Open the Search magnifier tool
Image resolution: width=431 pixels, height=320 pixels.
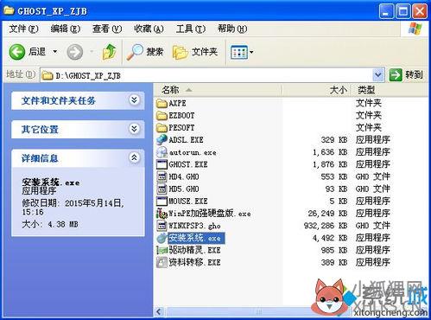point(145,52)
